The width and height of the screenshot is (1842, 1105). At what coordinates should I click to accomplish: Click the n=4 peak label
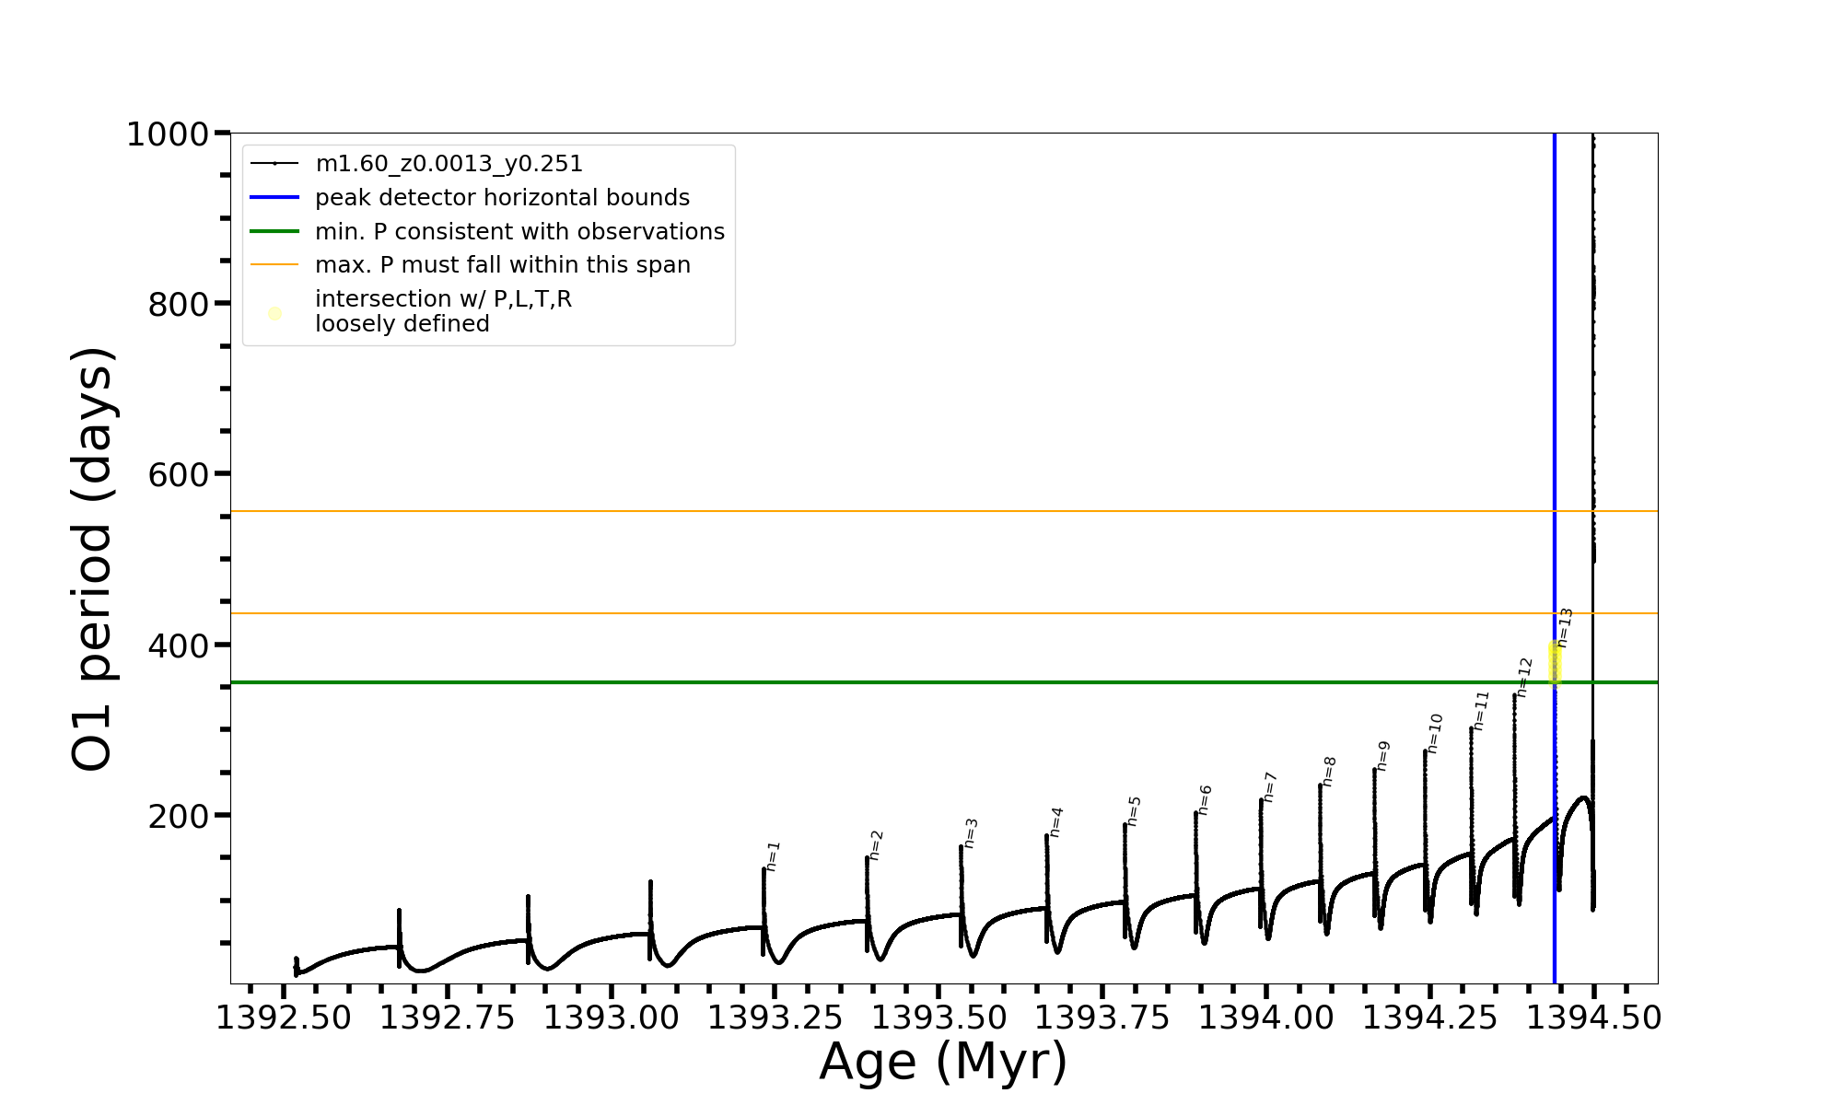pos(1056,822)
